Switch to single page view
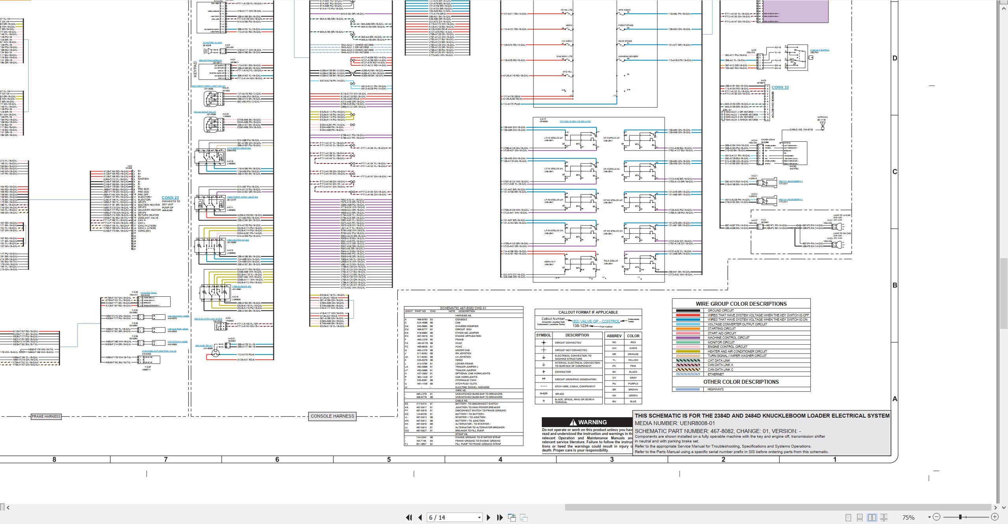 (848, 517)
